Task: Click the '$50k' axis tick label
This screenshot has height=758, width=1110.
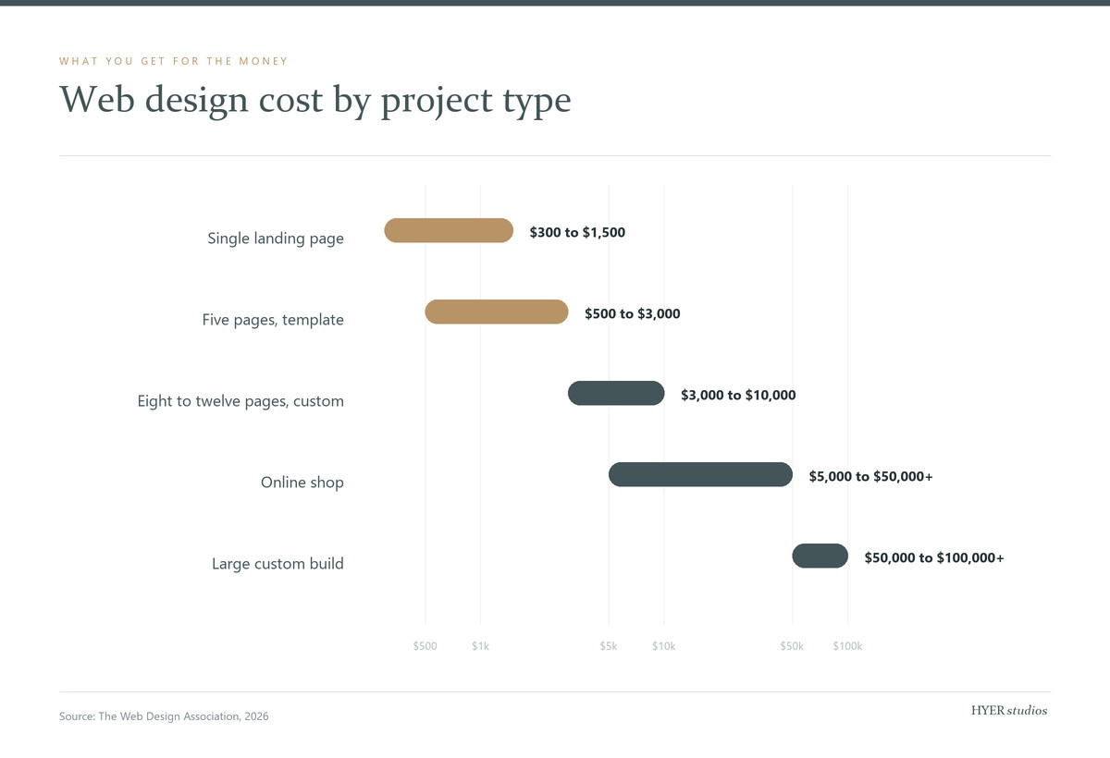Action: point(793,646)
